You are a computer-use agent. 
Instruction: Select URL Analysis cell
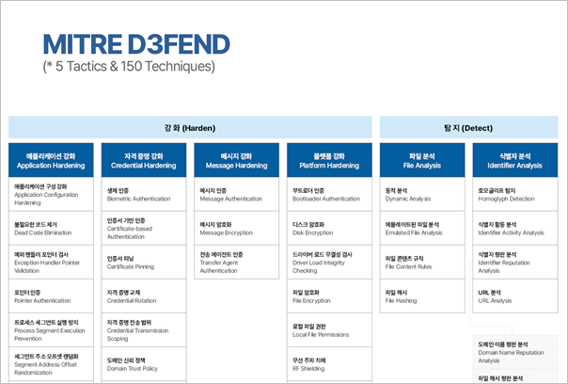click(515, 296)
